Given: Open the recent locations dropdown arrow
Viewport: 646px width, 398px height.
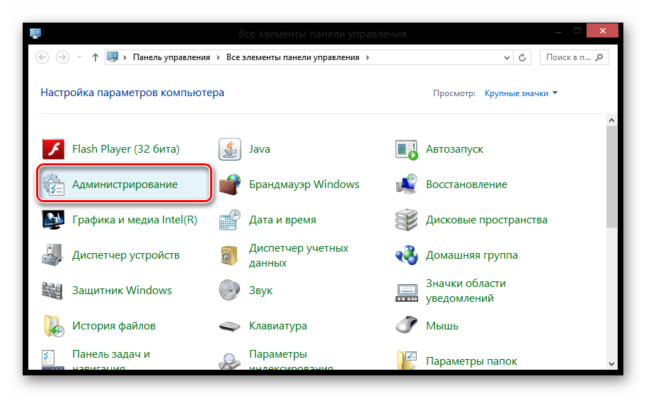Looking at the screenshot, I should click(79, 57).
